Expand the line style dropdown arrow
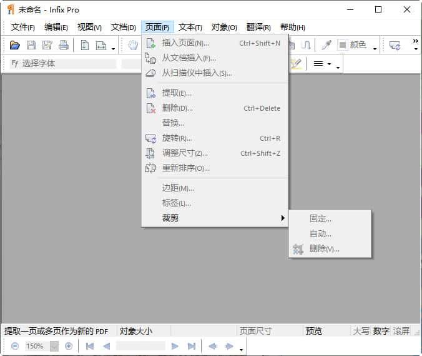422x356 pixels. [338, 66]
